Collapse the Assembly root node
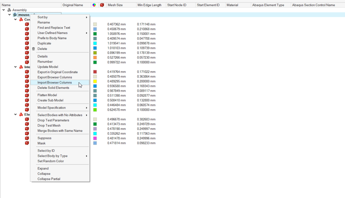 point(4,10)
